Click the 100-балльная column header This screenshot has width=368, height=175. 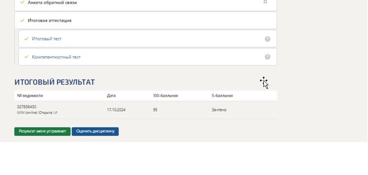coord(166,96)
